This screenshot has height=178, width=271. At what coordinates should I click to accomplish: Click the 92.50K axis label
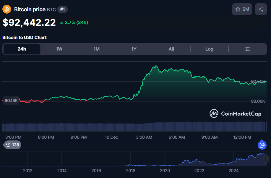[258, 81]
